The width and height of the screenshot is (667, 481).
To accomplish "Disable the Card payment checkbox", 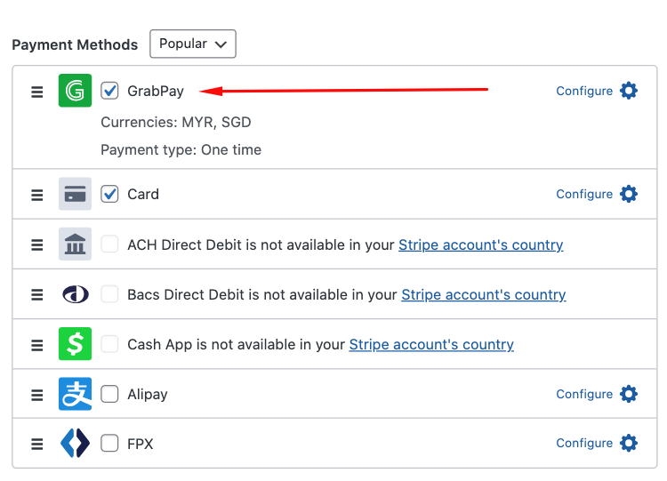I will click(109, 194).
